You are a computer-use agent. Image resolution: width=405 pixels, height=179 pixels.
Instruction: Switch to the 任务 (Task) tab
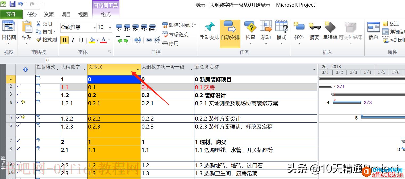tap(32, 14)
